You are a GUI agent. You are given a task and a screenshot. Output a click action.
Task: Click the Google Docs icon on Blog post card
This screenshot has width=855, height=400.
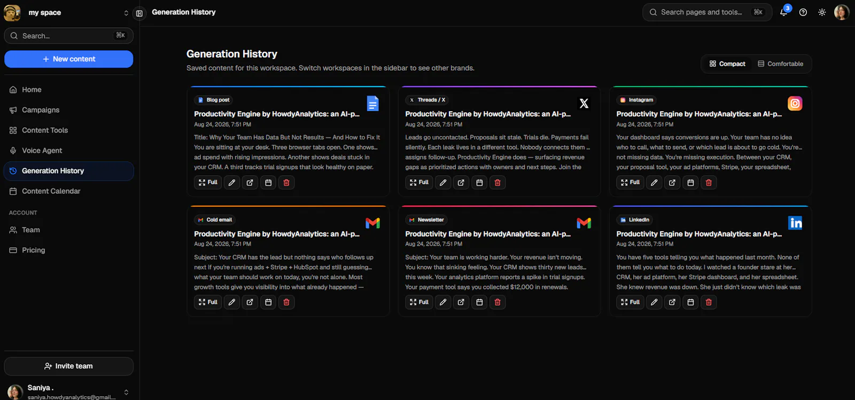pyautogui.click(x=373, y=103)
